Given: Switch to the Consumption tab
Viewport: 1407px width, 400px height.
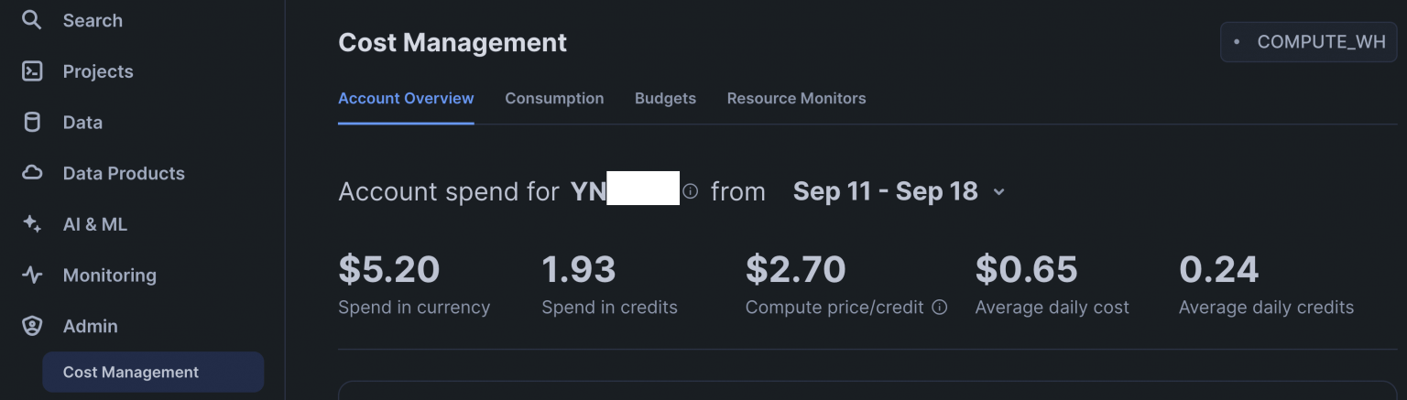Looking at the screenshot, I should click(554, 98).
